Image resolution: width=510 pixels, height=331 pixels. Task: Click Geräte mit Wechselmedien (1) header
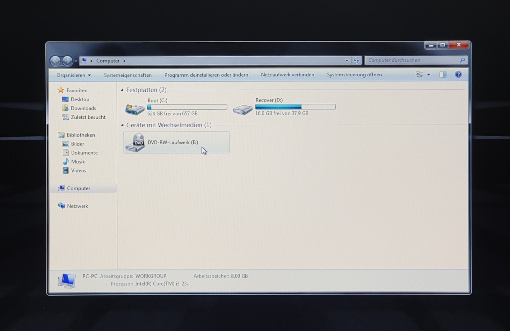pyautogui.click(x=169, y=125)
